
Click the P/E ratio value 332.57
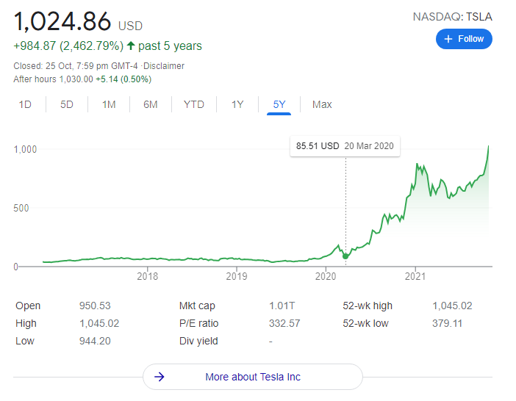(x=284, y=323)
